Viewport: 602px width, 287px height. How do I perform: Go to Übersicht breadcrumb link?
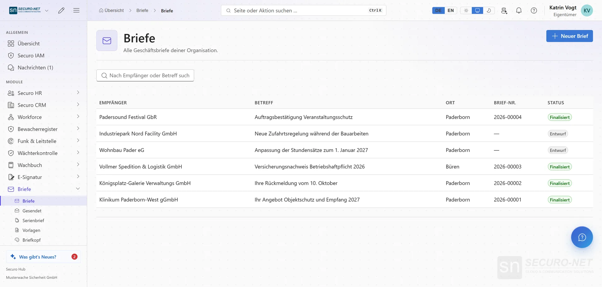111,10
